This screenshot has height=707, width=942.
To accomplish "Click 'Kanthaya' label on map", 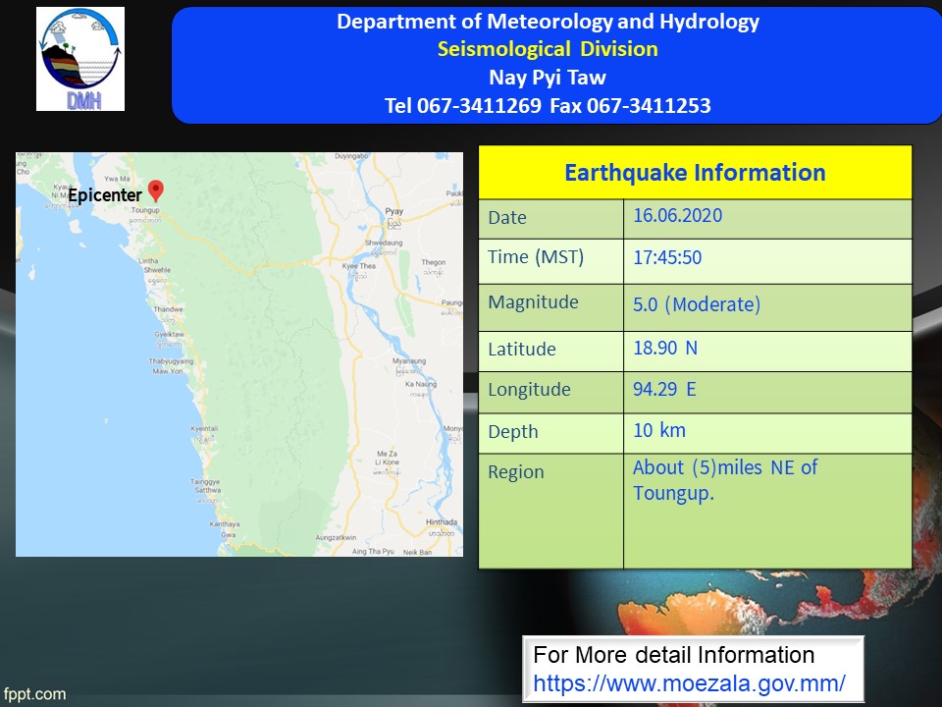I will click(x=225, y=524).
